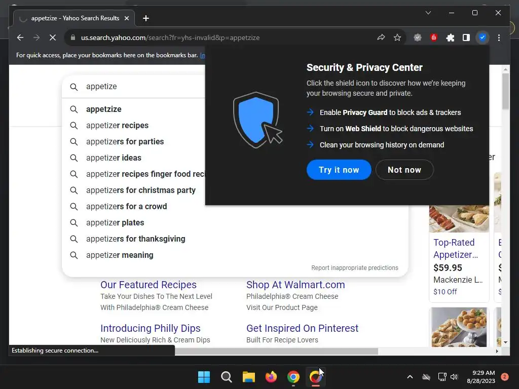This screenshot has width=519, height=389.
Task: Launch Firefox from the taskbar
Action: point(271,377)
